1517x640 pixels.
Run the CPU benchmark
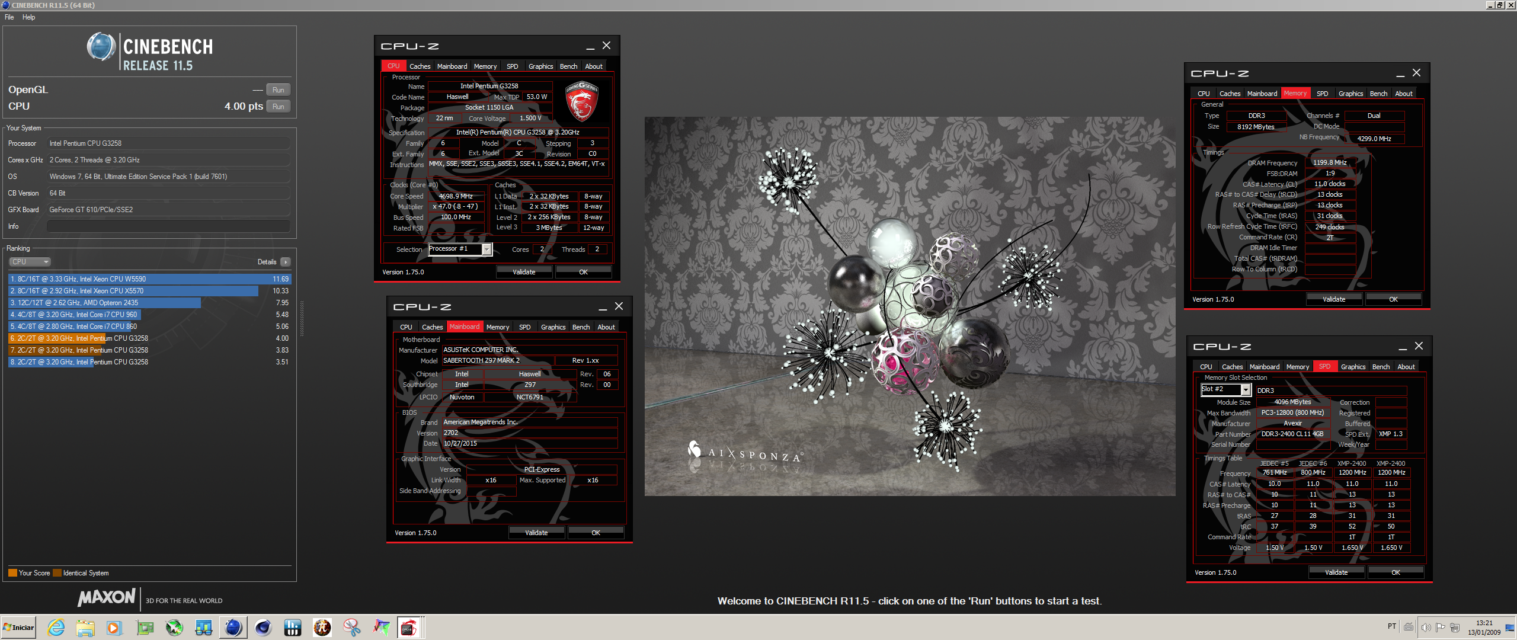click(278, 107)
